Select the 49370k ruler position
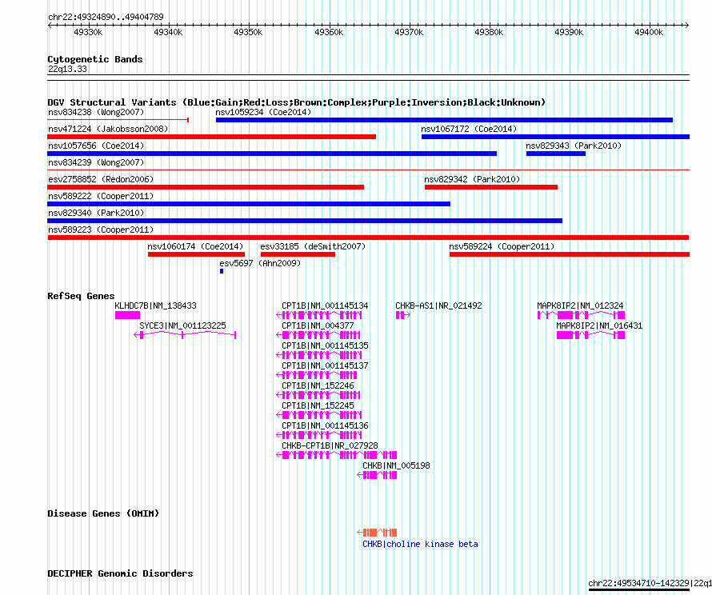 point(409,32)
